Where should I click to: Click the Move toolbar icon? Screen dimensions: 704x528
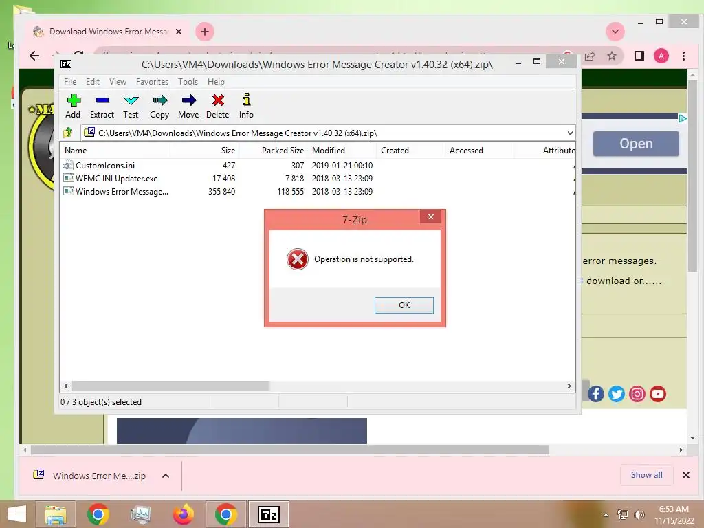(x=188, y=106)
